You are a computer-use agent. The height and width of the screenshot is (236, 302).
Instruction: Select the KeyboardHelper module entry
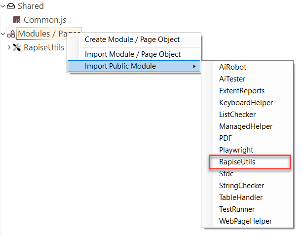[x=246, y=102]
